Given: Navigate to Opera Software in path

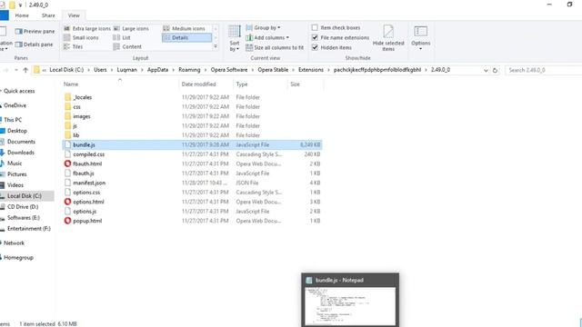Looking at the screenshot, I should [x=229, y=70].
